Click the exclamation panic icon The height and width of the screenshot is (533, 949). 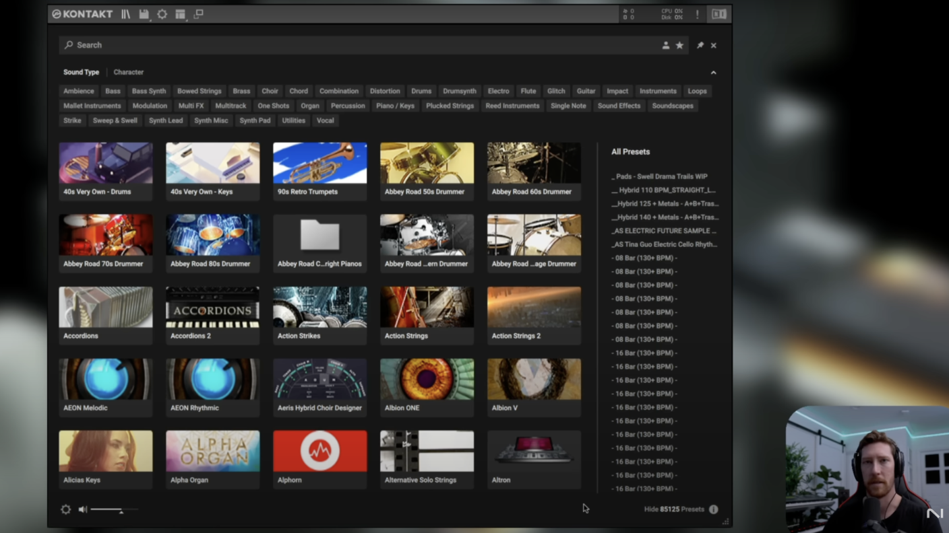(698, 14)
